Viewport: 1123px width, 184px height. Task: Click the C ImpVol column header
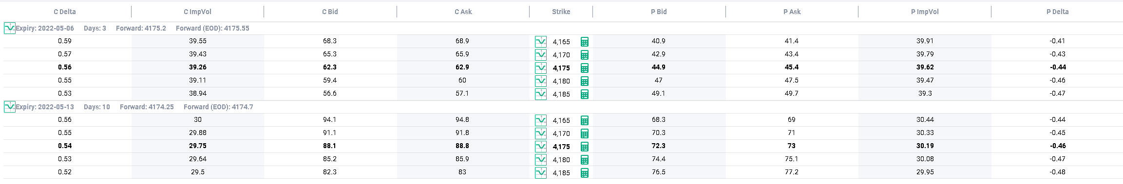(x=197, y=12)
